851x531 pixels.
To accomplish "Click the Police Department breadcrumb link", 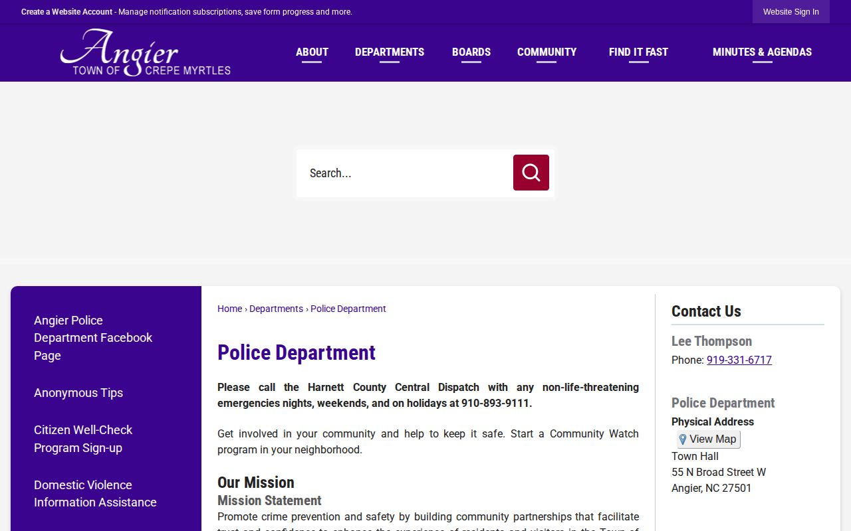I will (x=348, y=309).
